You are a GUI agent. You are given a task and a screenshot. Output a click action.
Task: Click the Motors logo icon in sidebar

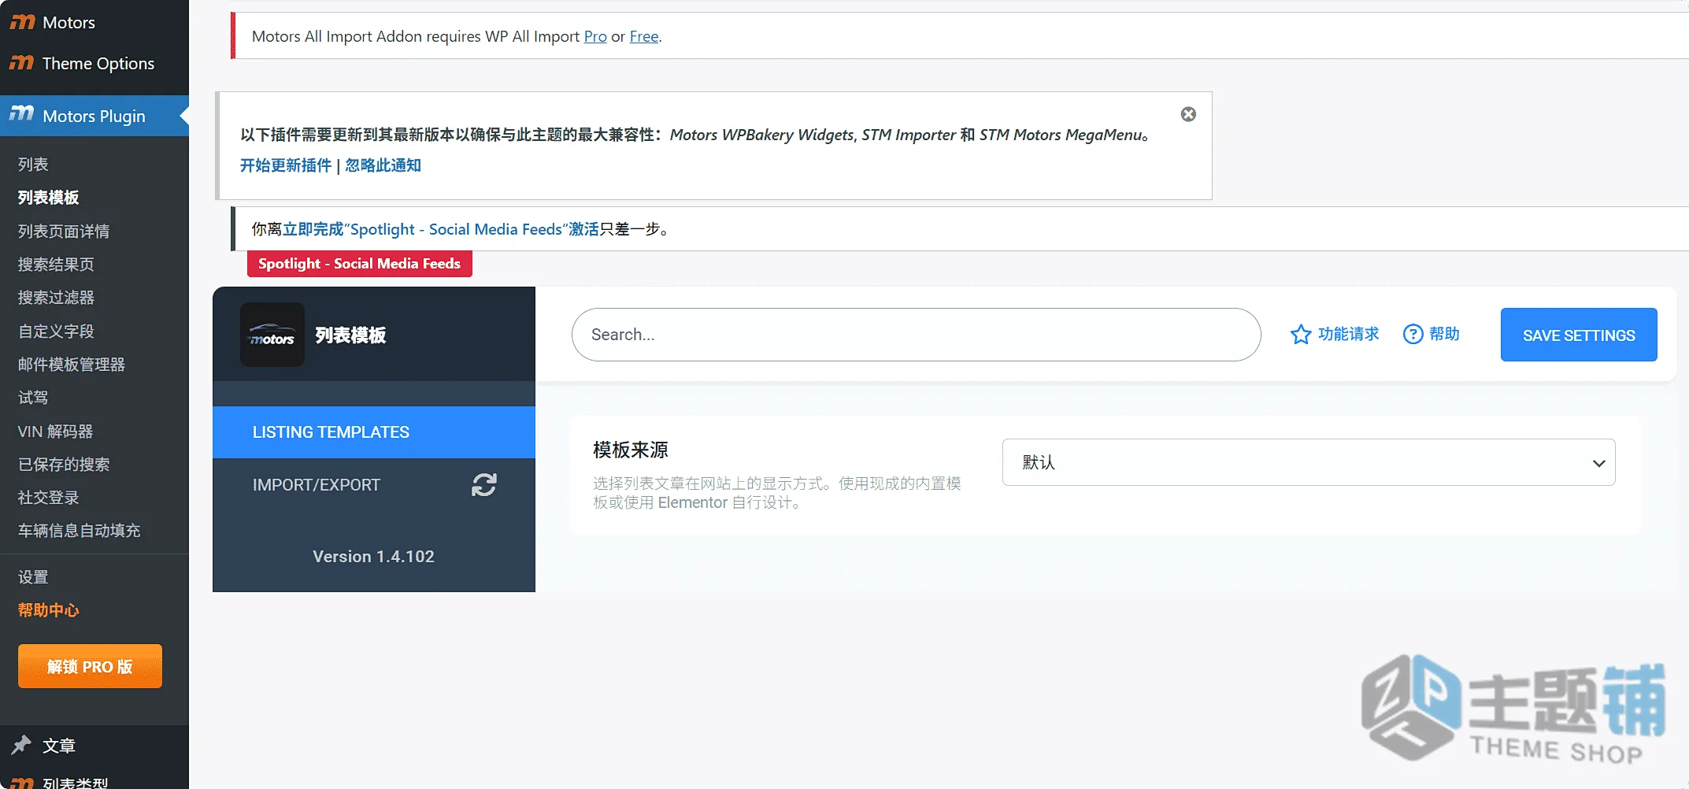22,22
